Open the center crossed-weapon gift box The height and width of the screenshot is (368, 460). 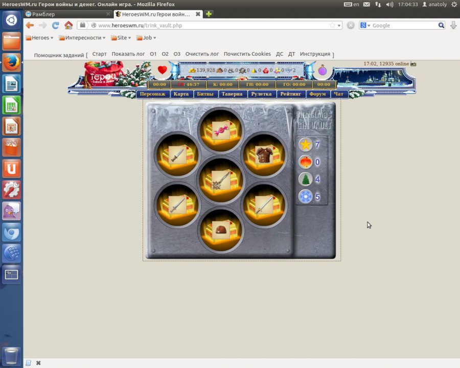pos(221,180)
